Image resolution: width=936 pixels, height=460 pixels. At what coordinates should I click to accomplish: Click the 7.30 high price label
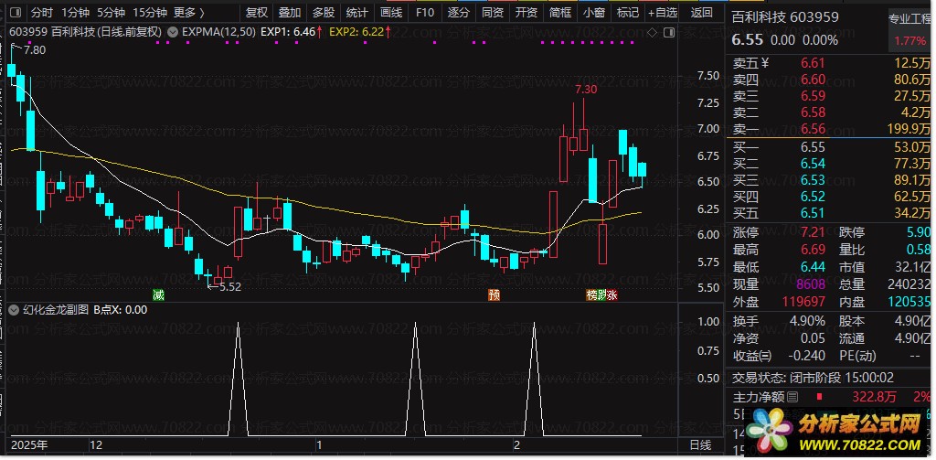click(x=586, y=91)
